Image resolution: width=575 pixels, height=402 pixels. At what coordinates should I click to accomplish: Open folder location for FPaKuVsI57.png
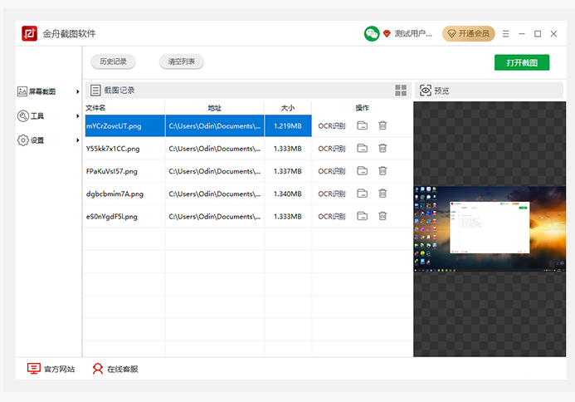[363, 171]
